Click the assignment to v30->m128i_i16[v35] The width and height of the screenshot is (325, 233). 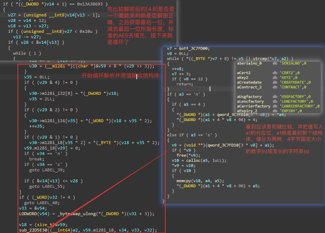[x=90, y=121]
